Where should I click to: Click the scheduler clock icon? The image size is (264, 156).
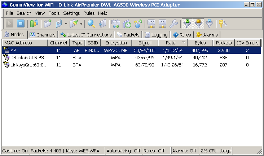127,23
